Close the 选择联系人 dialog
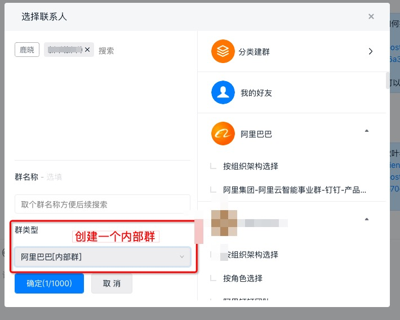Viewport: 400px width, 320px height. click(371, 16)
